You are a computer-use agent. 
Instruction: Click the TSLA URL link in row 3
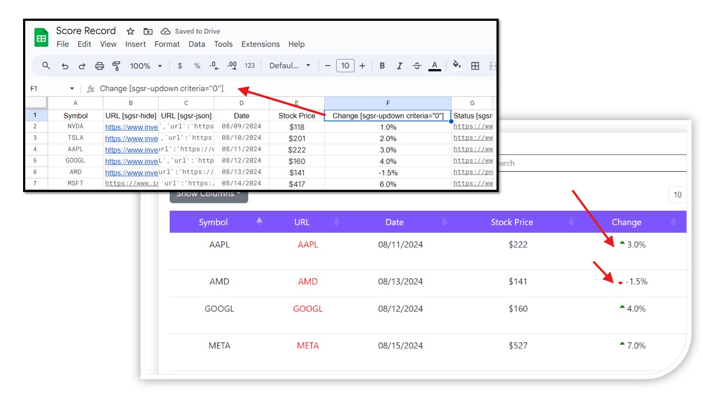pos(131,138)
